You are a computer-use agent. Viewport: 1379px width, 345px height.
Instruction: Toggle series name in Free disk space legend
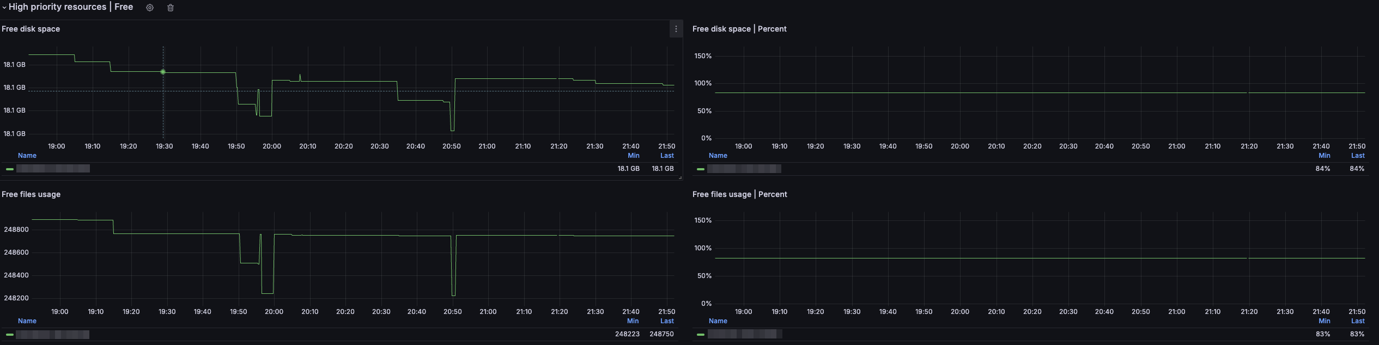click(53, 169)
